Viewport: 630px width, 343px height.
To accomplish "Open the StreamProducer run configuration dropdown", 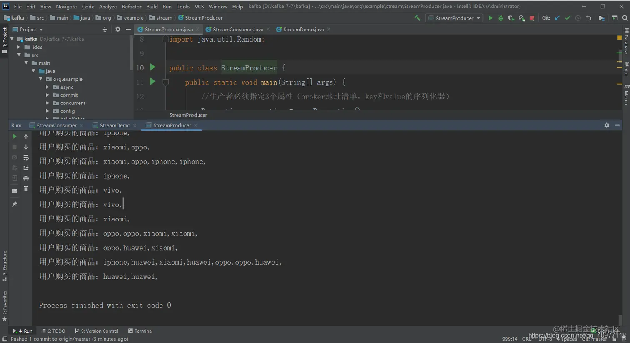I will (454, 18).
